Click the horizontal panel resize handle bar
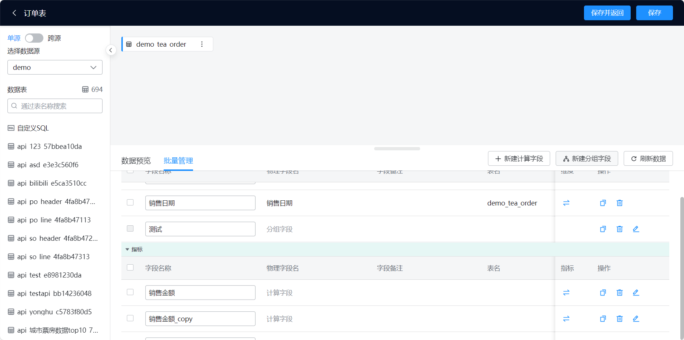 [x=397, y=149]
